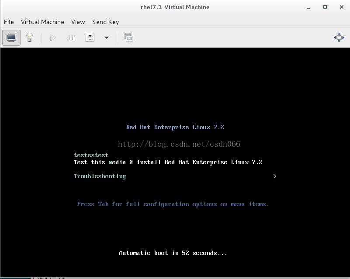
Task: Click the Automatic boot countdown text
Action: tap(173, 253)
